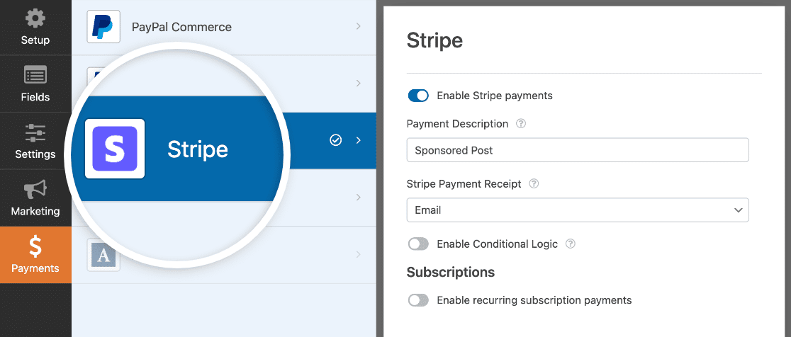This screenshot has height=337, width=791.
Task: Expand the chevron next to the 'A' logo row
Action: [x=358, y=254]
